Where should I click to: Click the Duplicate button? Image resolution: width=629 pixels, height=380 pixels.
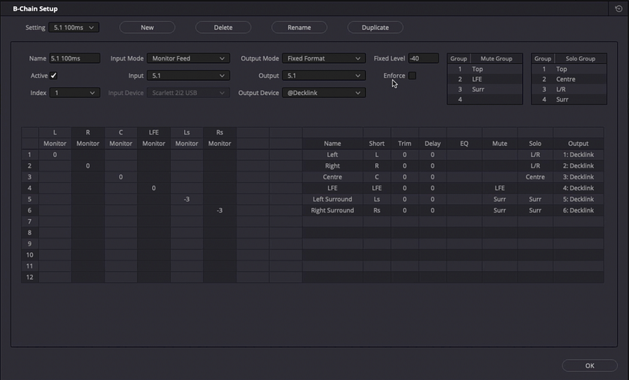[x=375, y=27]
